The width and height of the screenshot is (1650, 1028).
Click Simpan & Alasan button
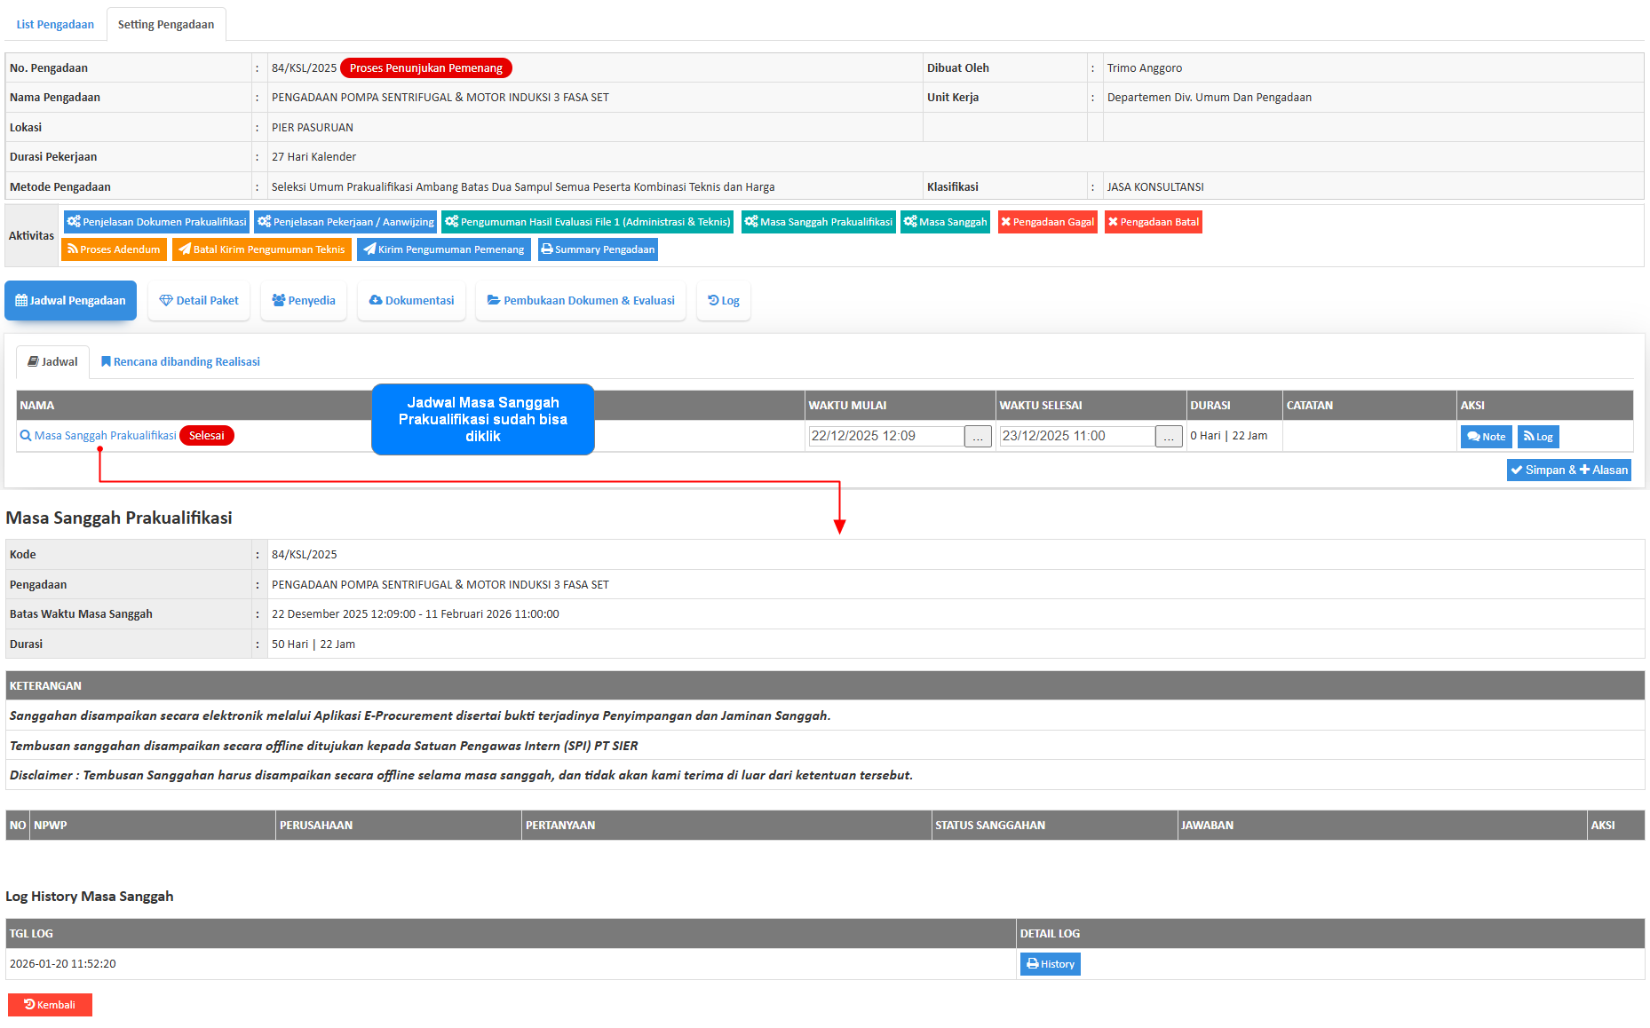coord(1568,471)
